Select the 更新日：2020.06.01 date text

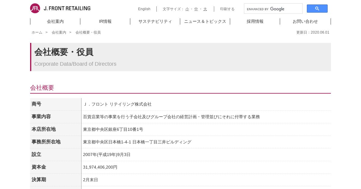313,32
